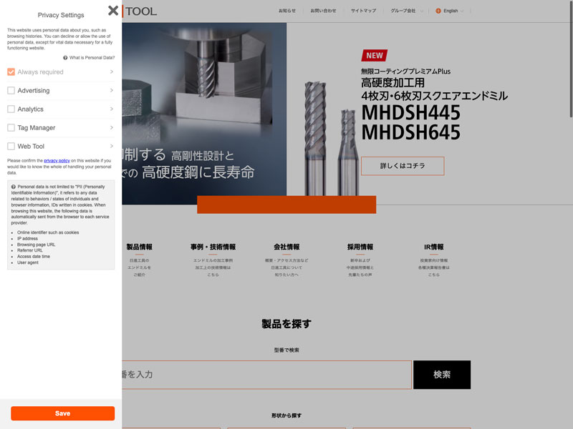The image size is (573, 429).
Task: Save the privacy settings
Action: tap(62, 413)
